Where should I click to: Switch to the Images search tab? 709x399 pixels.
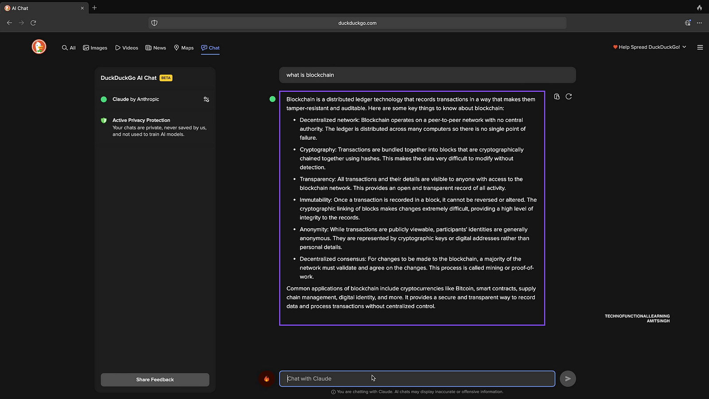[95, 48]
